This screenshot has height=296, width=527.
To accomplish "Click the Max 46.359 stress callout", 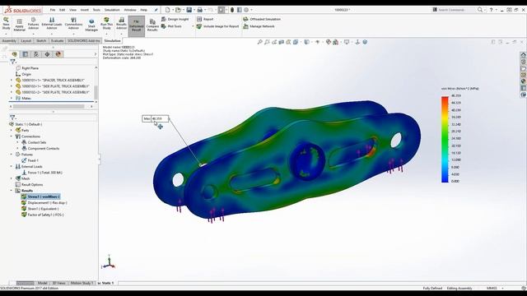I will [156, 118].
